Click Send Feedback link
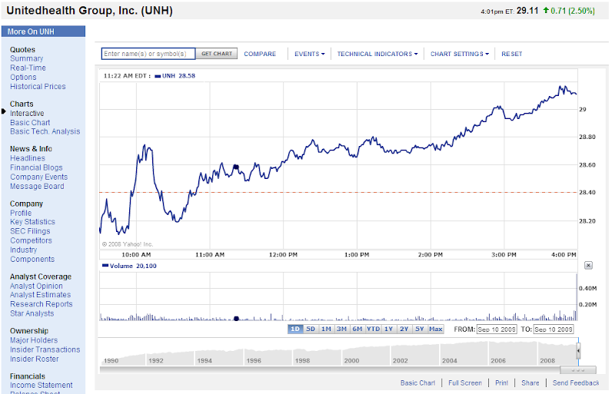 [x=576, y=382]
